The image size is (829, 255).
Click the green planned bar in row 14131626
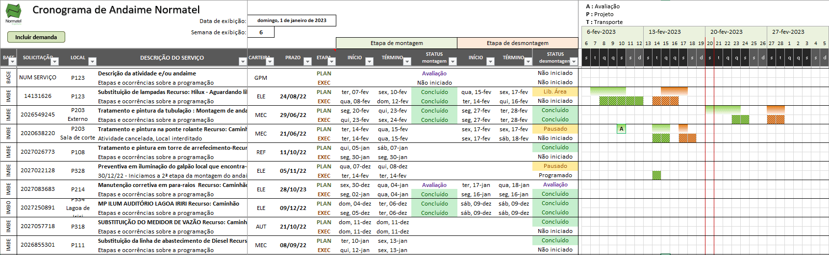coord(608,91)
